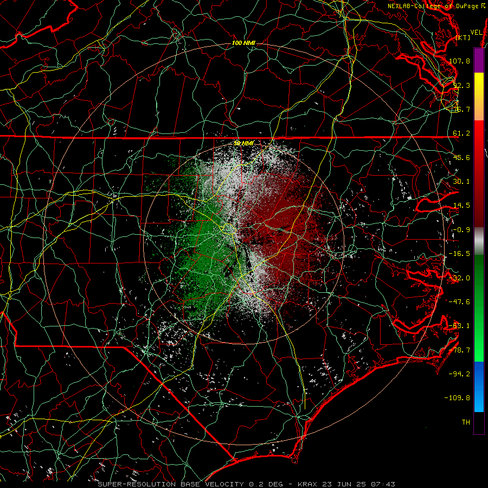
Task: Select the -109.8 legend value
Action: (x=458, y=398)
